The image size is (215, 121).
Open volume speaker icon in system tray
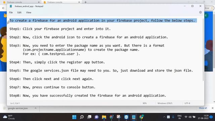click(190, 117)
